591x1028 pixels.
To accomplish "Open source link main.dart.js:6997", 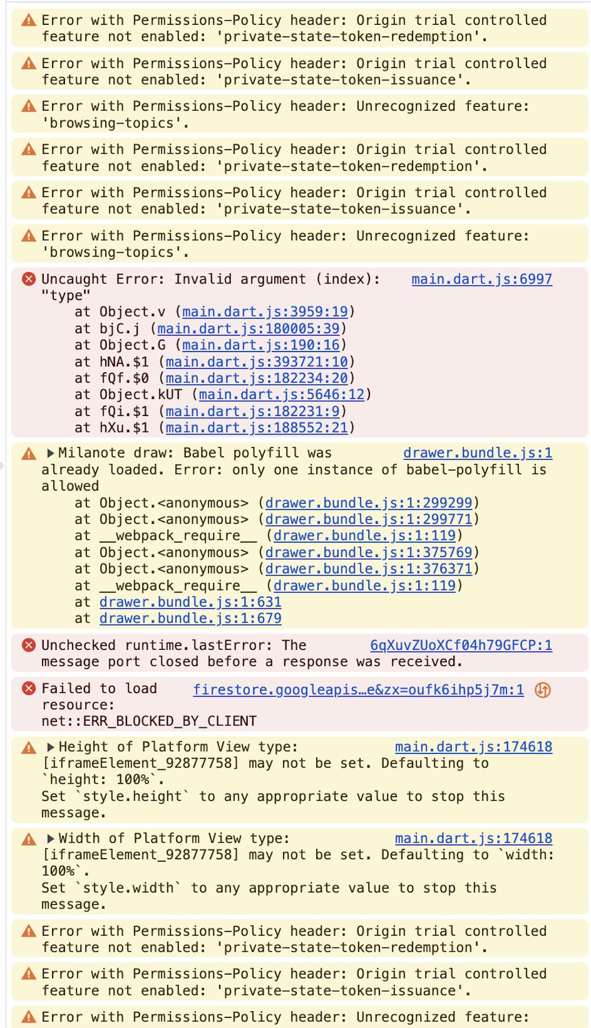I will tap(482, 279).
